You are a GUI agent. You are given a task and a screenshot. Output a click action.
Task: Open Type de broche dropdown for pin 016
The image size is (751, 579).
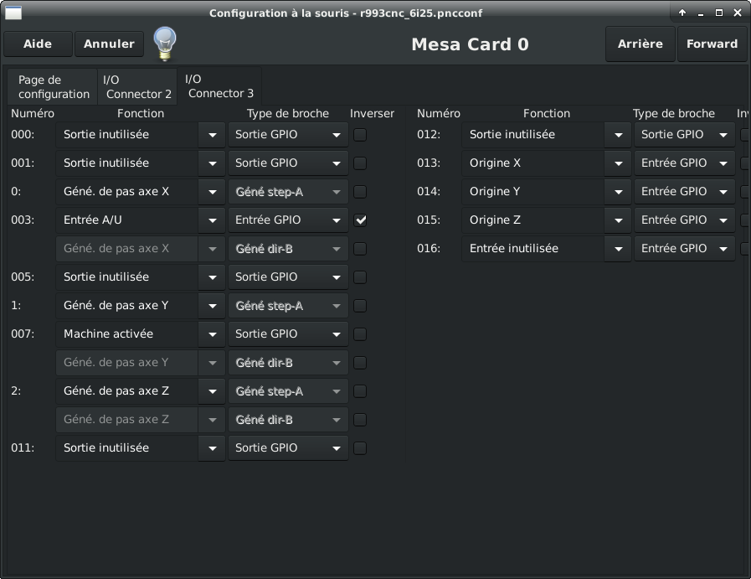pyautogui.click(x=684, y=249)
